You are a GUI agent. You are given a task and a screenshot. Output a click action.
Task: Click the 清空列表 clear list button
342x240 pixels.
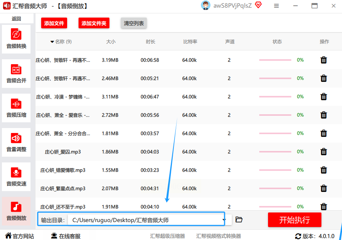pyautogui.click(x=134, y=23)
